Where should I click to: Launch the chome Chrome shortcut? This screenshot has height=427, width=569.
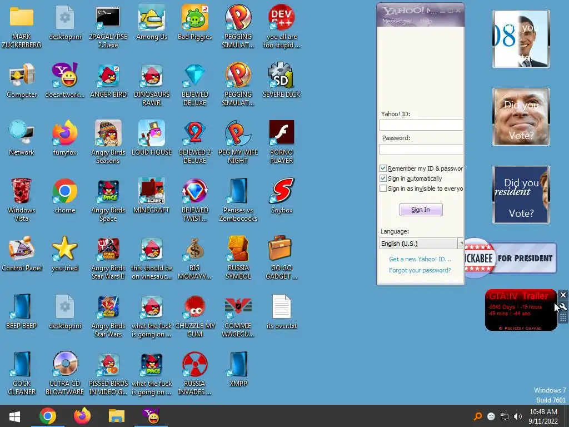pos(65,196)
